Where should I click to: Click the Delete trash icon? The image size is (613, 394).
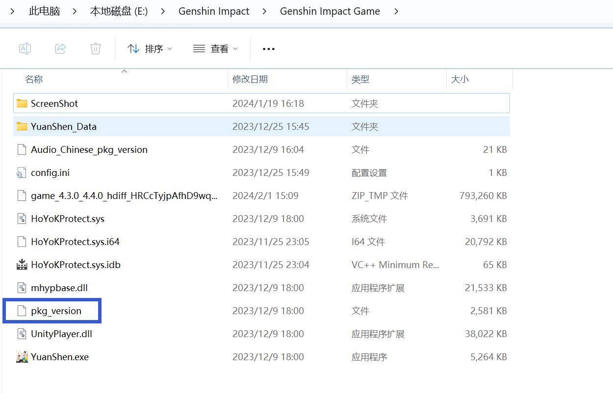[x=96, y=49]
